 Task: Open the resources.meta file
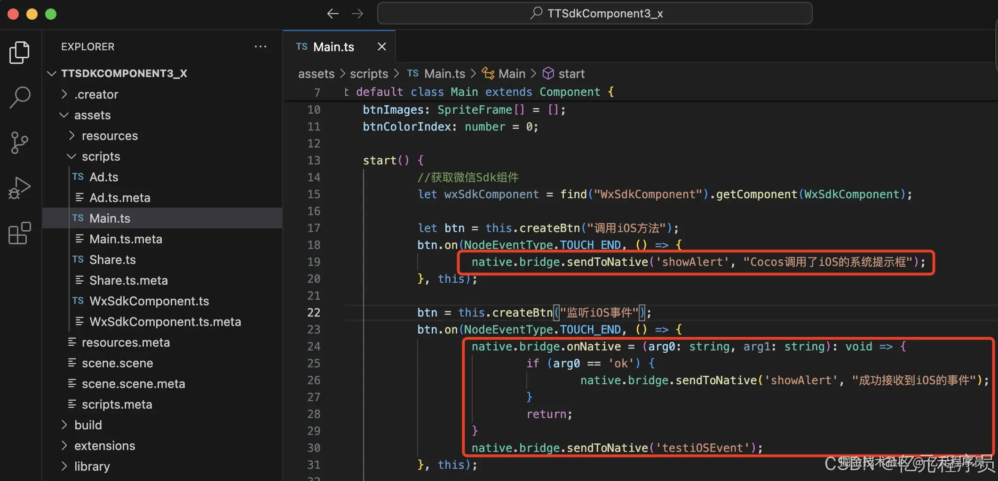pos(162,342)
